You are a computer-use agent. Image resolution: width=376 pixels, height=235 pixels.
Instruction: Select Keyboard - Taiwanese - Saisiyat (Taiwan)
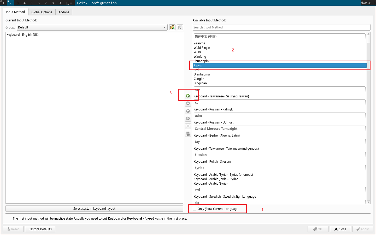coord(280,96)
